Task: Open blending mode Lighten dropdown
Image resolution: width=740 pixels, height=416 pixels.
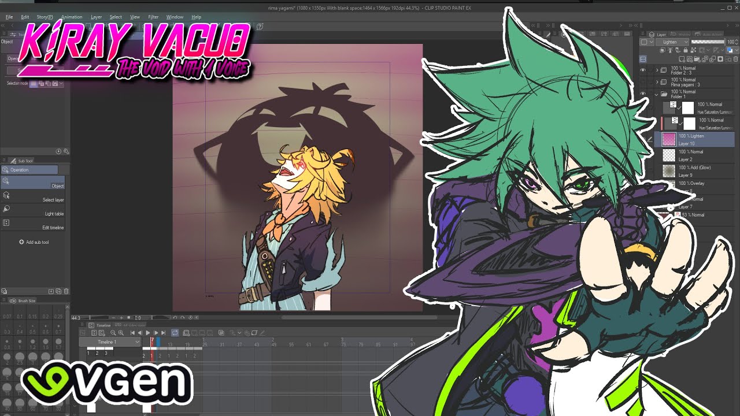Action: [x=672, y=42]
